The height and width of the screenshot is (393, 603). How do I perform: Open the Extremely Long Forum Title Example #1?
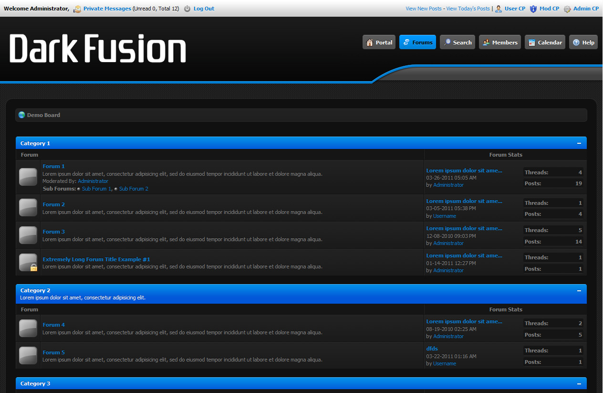(96, 259)
